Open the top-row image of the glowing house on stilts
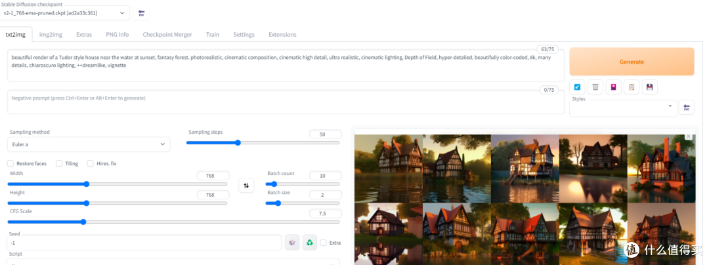The width and height of the screenshot is (709, 265). point(525,169)
